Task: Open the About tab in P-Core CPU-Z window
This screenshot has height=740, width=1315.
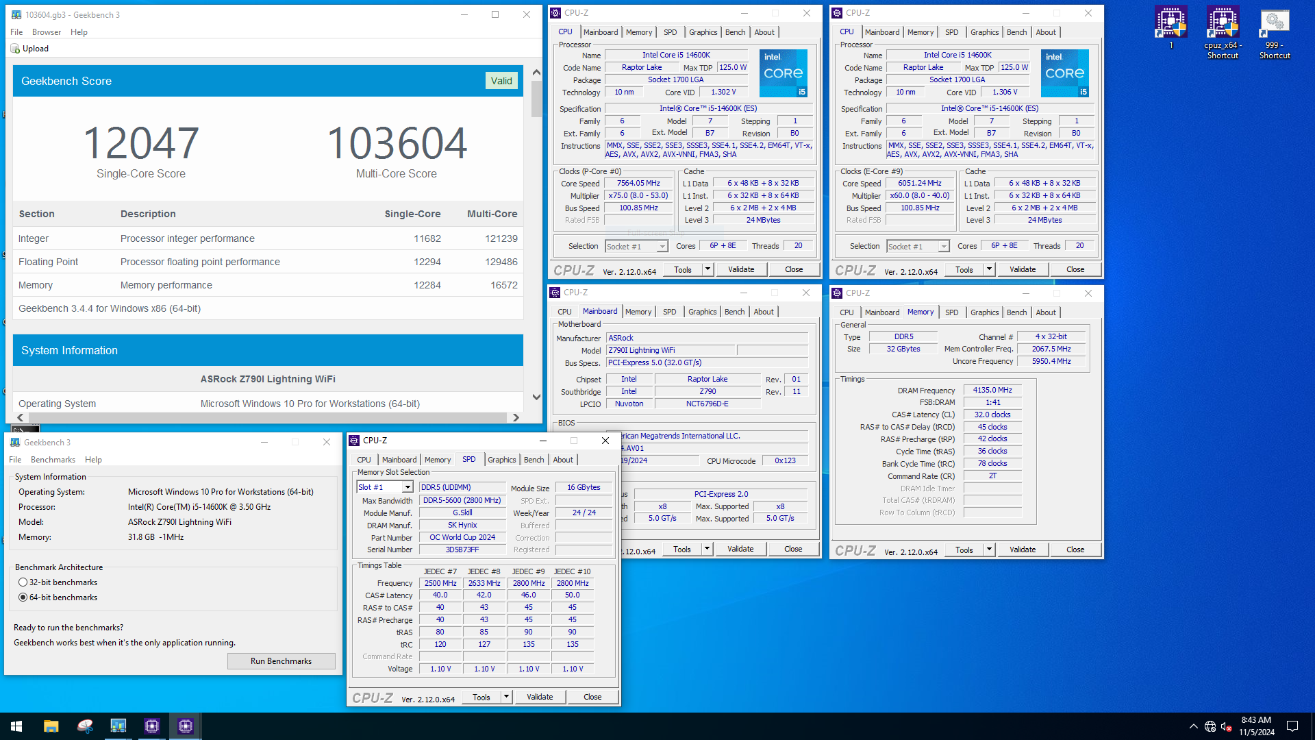Action: pos(764,32)
